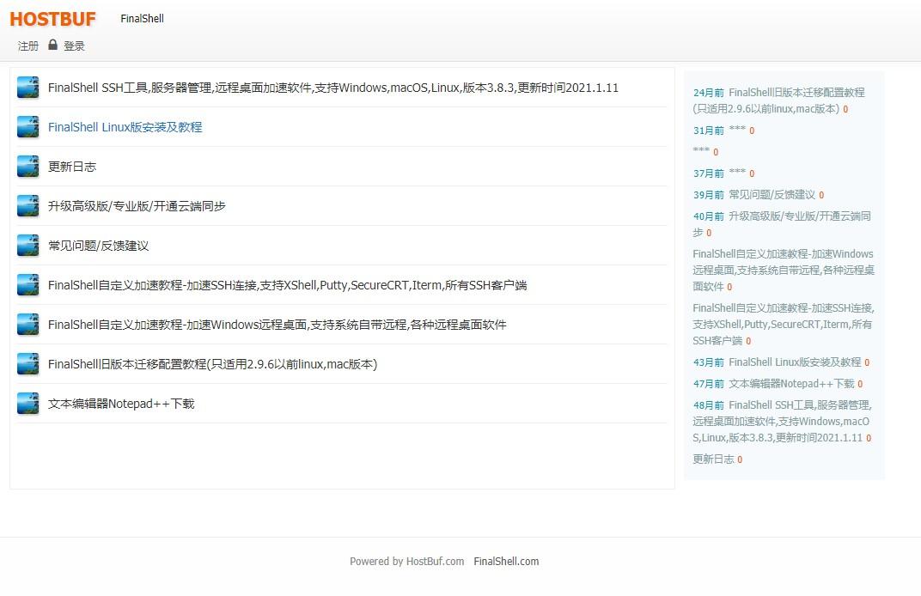Click FinalShell.com link in footer

[x=506, y=562]
